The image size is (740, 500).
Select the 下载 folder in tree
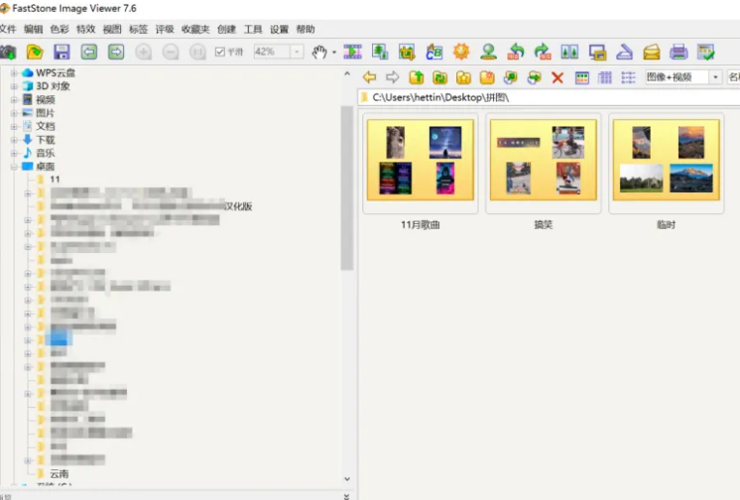(x=45, y=140)
